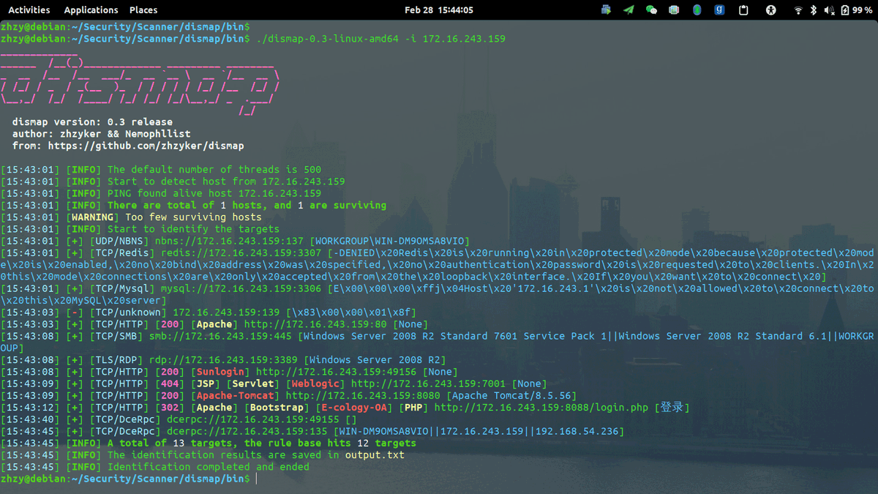Click the bottom shell prompt cursor
878x494 pixels.
(257, 479)
